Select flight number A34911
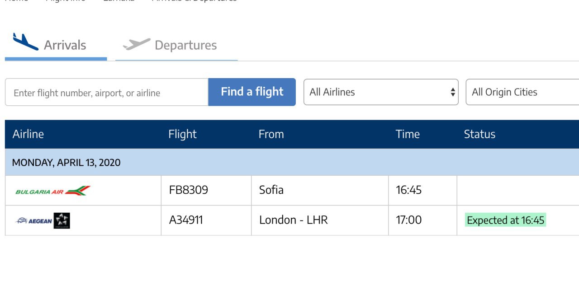The width and height of the screenshot is (579, 281). [x=186, y=220]
